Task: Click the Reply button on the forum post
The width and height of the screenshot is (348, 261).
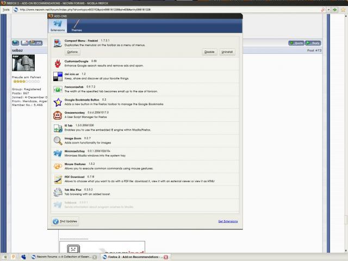Action: tap(313, 43)
